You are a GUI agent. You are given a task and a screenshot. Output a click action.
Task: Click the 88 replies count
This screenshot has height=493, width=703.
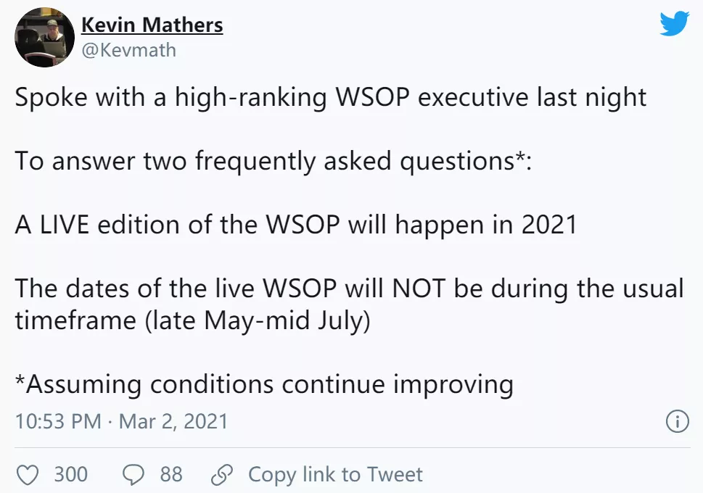coord(171,474)
